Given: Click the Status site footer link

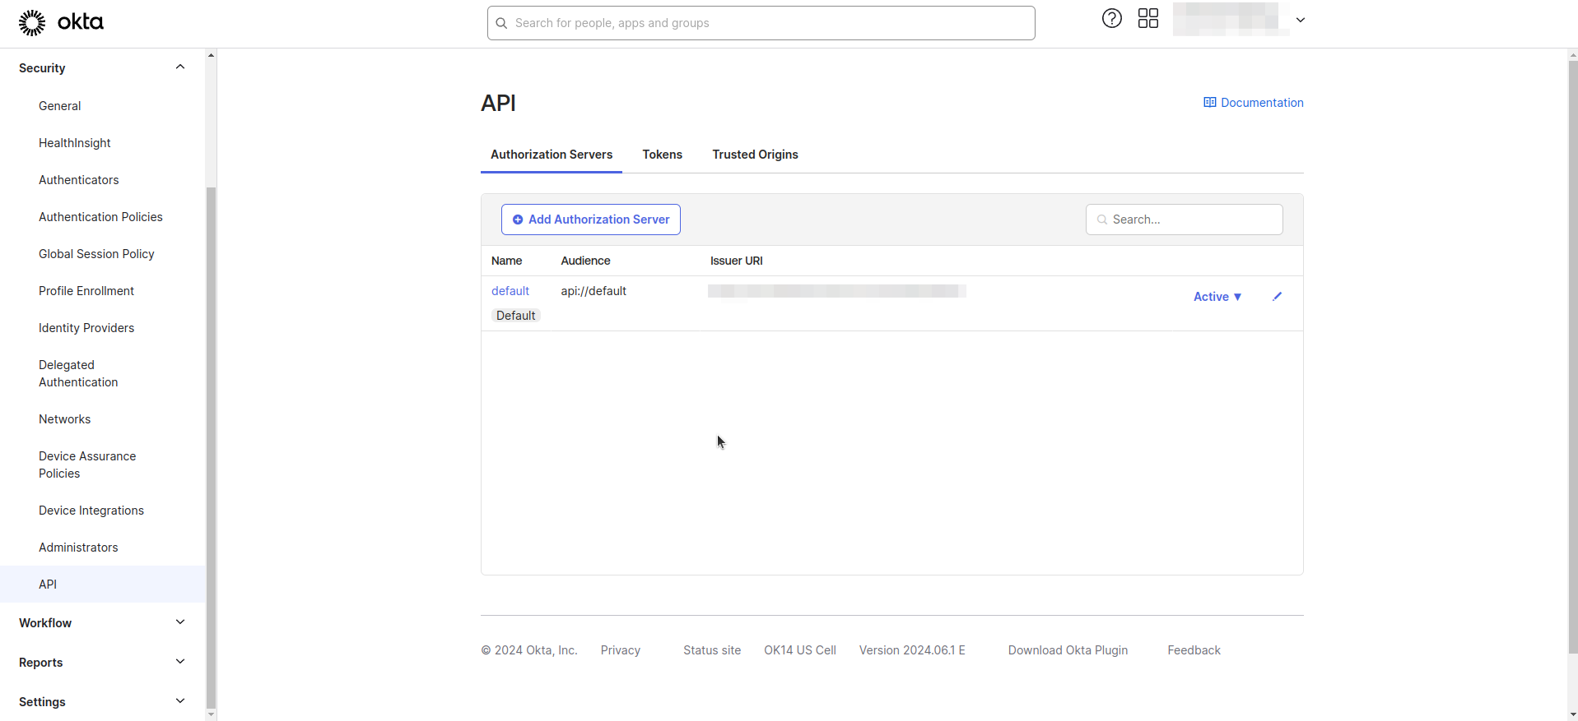Looking at the screenshot, I should tap(712, 650).
